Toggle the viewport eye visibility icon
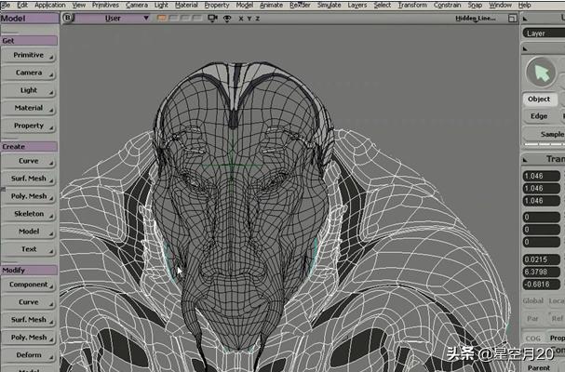The height and width of the screenshot is (372, 565). click(x=226, y=18)
